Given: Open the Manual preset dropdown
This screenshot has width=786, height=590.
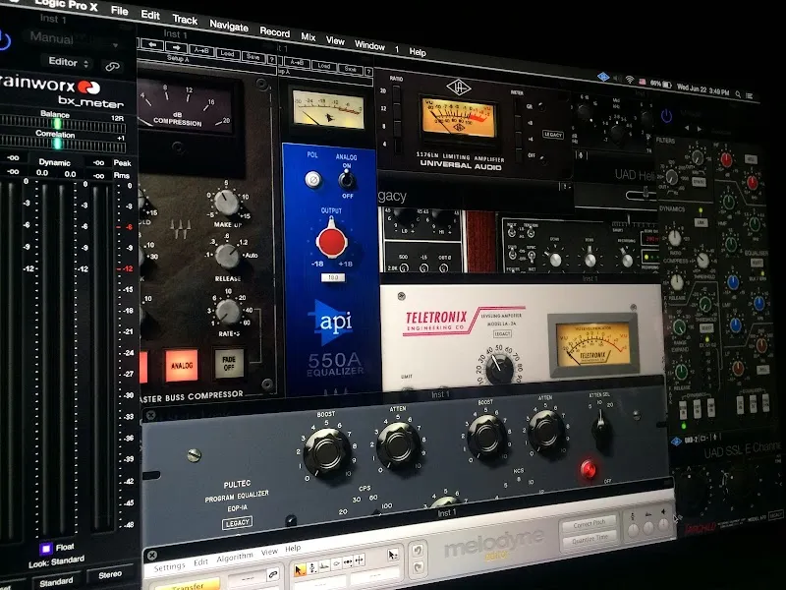Looking at the screenshot, I should pyautogui.click(x=72, y=39).
